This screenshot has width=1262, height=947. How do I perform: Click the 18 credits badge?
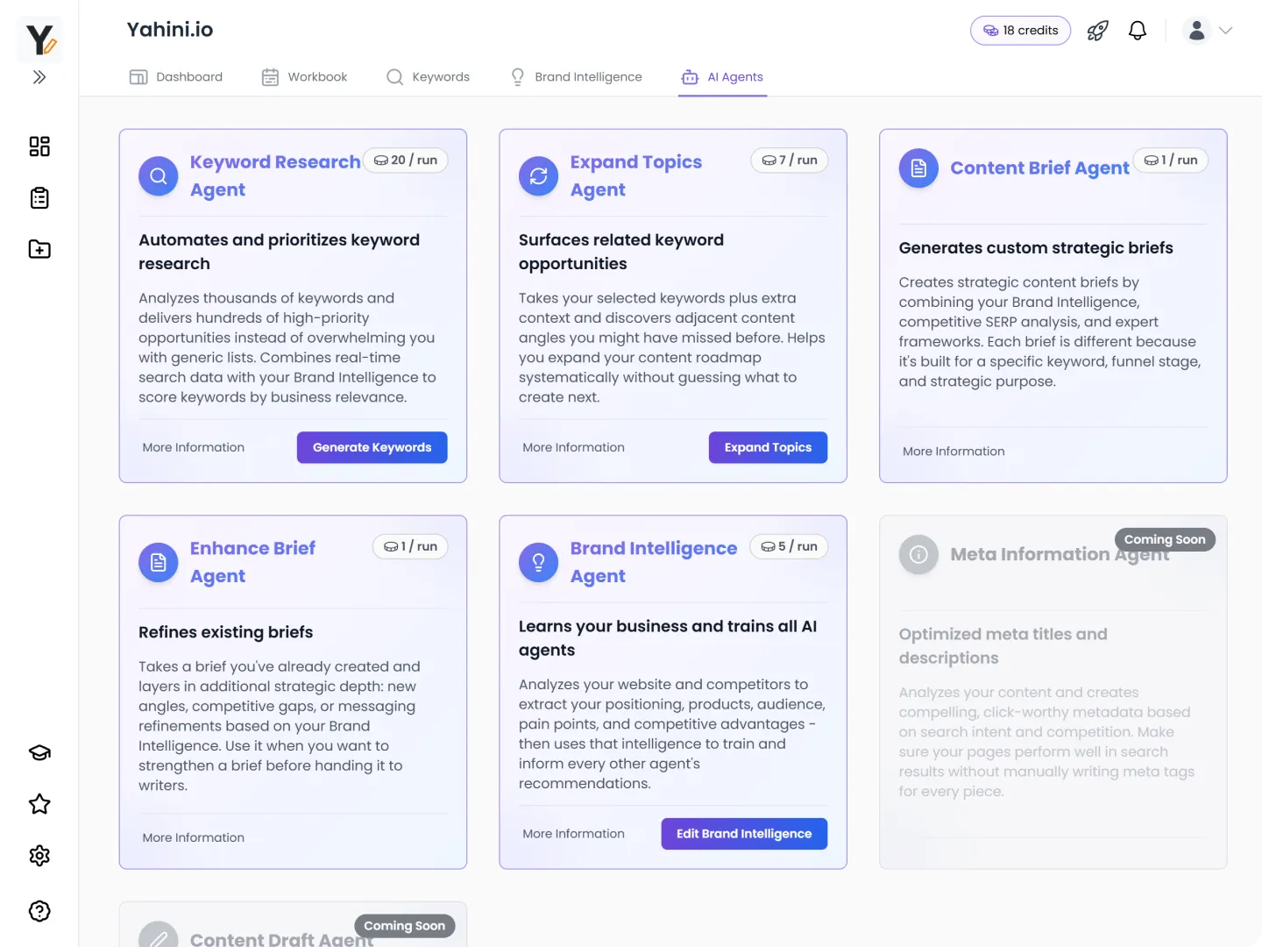click(x=1020, y=31)
